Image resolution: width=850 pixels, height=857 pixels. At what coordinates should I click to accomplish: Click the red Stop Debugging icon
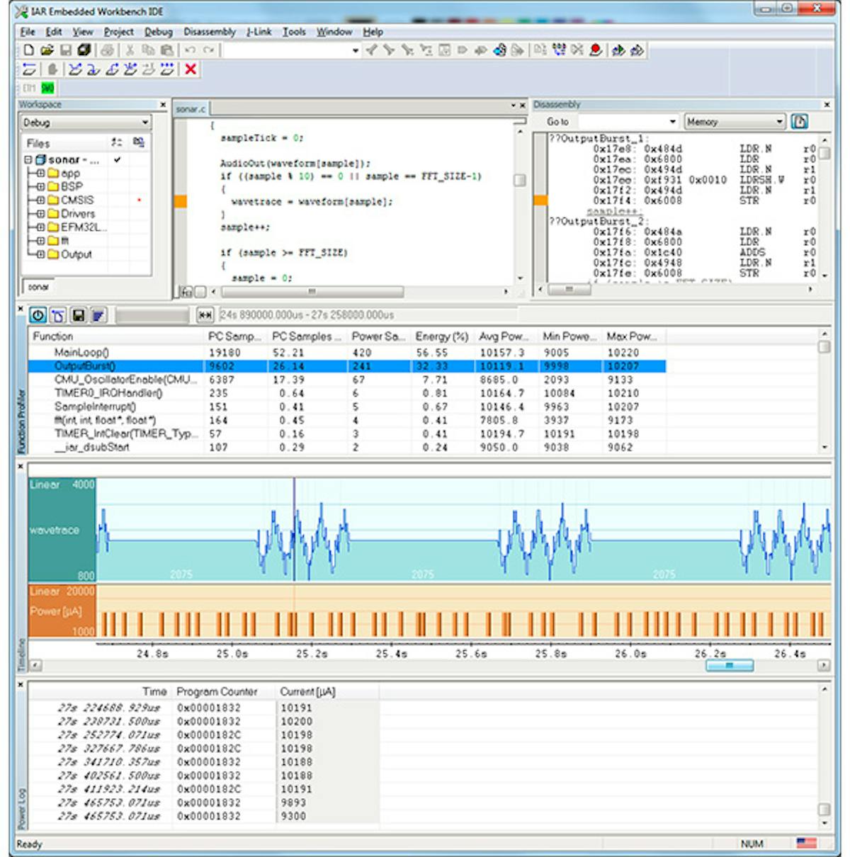pyautogui.click(x=191, y=69)
